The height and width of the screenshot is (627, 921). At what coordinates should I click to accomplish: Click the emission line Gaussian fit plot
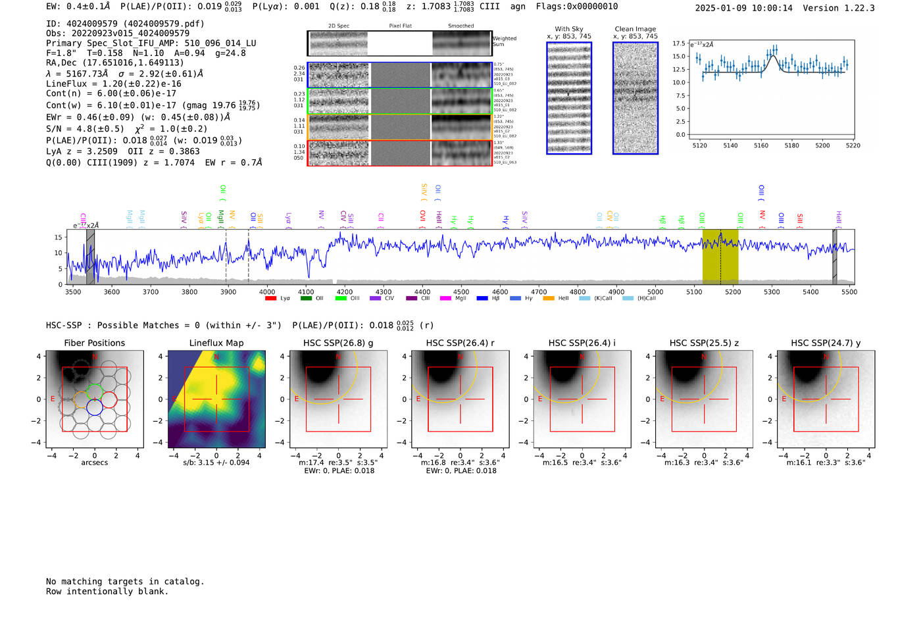point(772,89)
